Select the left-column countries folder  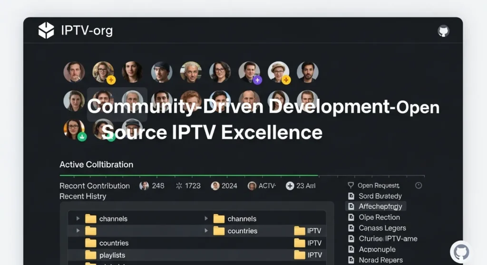107,243
